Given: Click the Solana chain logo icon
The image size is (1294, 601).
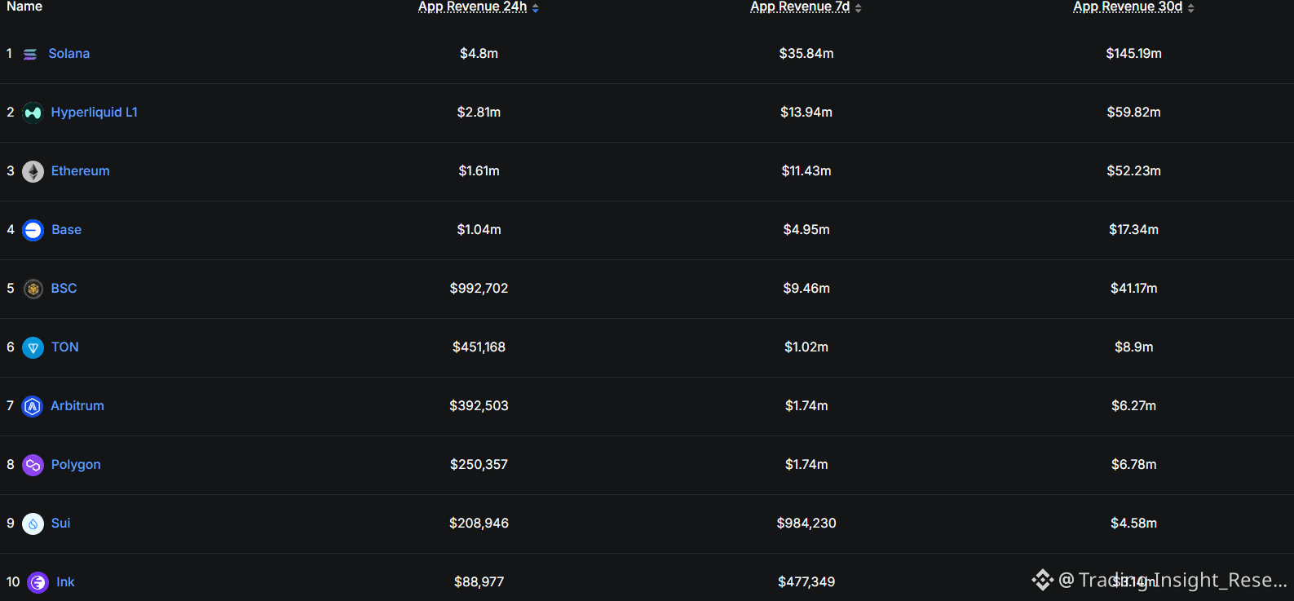Looking at the screenshot, I should [30, 55].
